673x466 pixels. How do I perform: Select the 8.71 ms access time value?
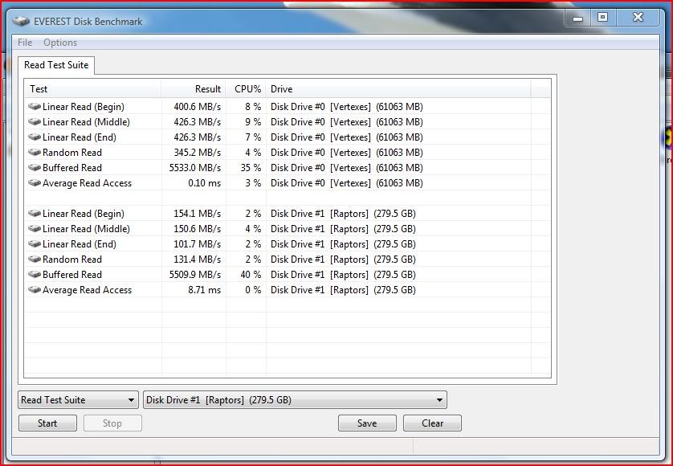coord(204,290)
